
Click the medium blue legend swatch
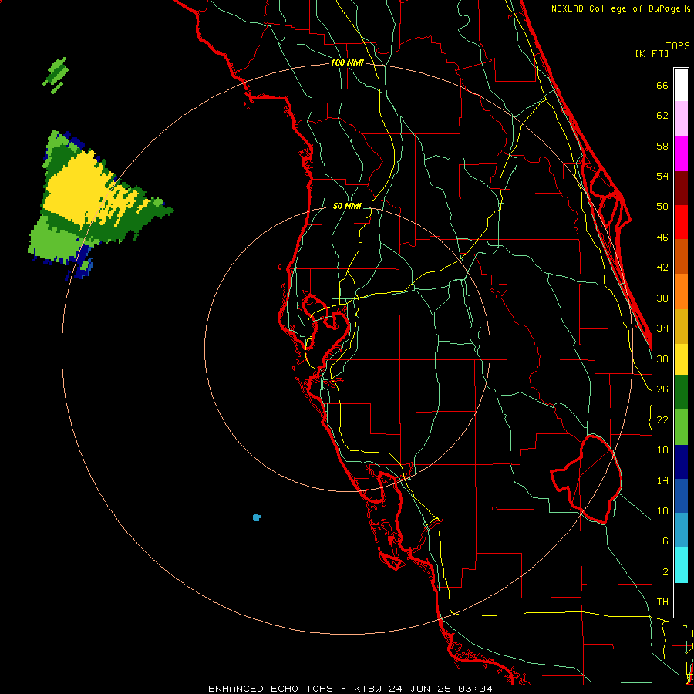tap(681, 496)
